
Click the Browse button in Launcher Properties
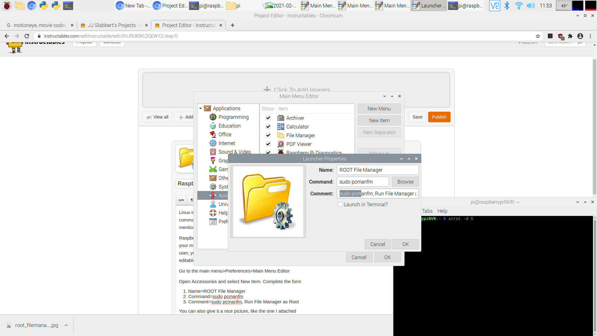(405, 181)
